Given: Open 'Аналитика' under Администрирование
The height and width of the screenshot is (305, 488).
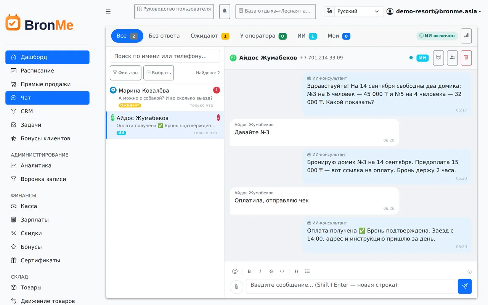Looking at the screenshot, I should 47,165.
